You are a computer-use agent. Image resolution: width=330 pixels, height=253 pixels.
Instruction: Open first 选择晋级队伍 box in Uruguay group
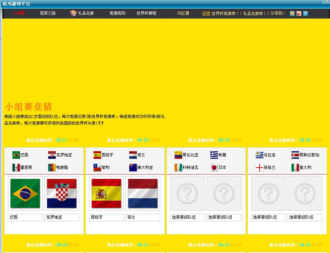(268, 218)
